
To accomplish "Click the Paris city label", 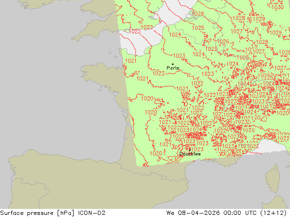I will pos(173,68).
